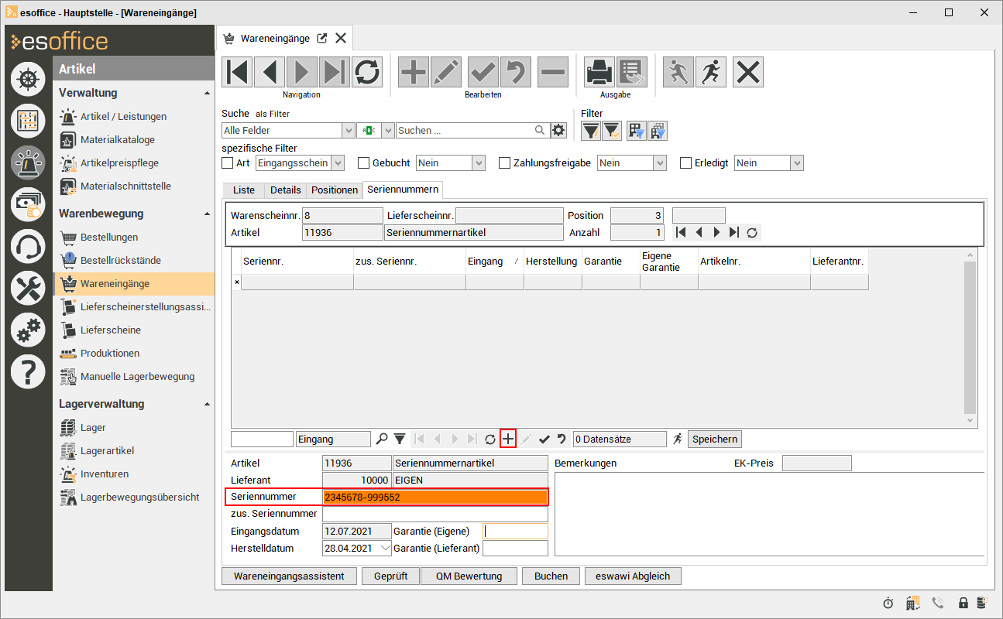Open report list export icon in Ausgabe

coord(632,72)
